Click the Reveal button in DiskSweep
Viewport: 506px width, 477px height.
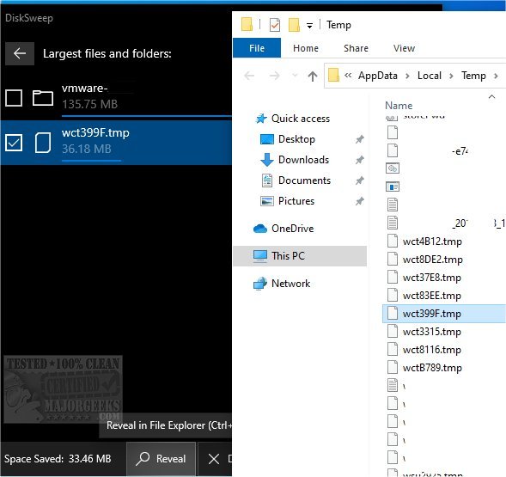[x=161, y=459]
